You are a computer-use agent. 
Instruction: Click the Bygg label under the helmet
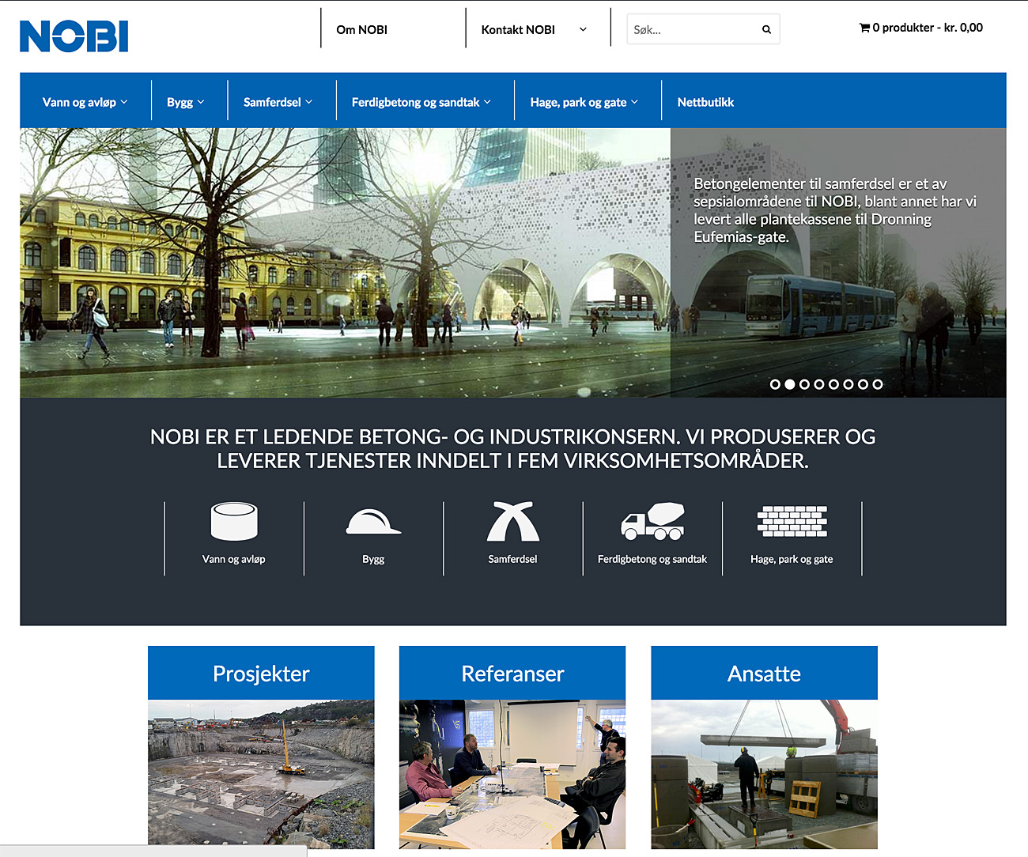pyautogui.click(x=373, y=559)
